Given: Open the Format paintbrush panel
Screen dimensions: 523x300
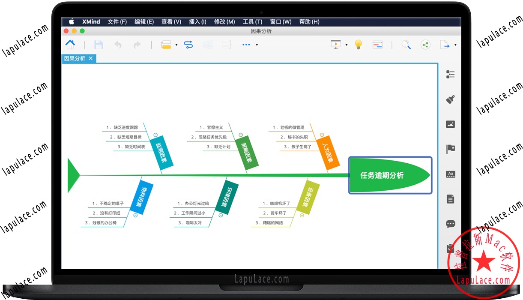Looking at the screenshot, I should coord(450,99).
